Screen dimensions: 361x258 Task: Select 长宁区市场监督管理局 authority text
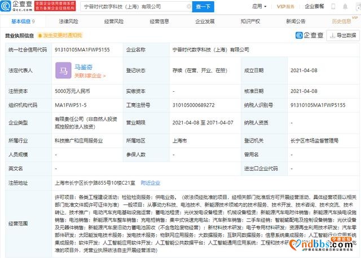[x=314, y=141]
